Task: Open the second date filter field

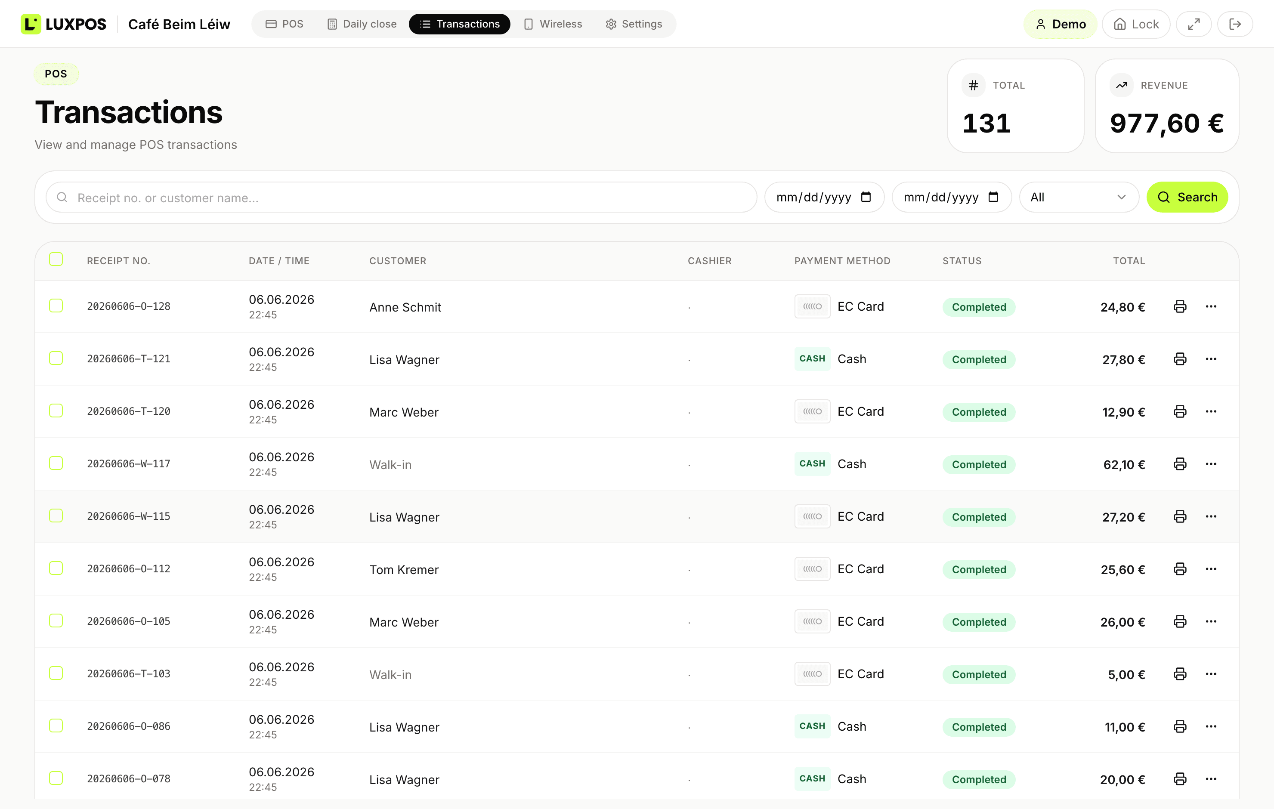Action: point(951,198)
